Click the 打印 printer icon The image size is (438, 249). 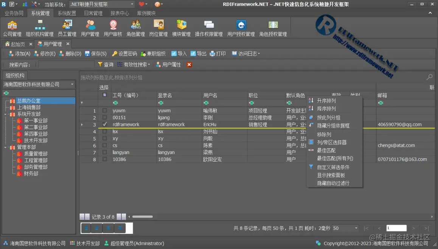[213, 53]
